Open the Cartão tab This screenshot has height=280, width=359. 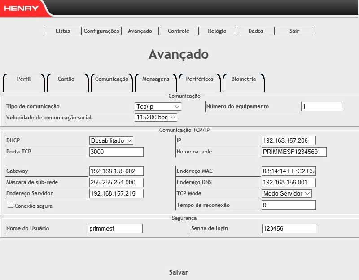[x=66, y=79]
